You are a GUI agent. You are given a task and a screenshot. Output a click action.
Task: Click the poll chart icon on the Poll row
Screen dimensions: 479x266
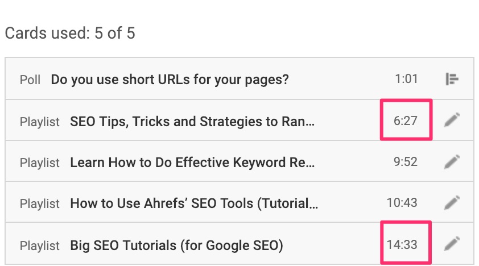[452, 79]
